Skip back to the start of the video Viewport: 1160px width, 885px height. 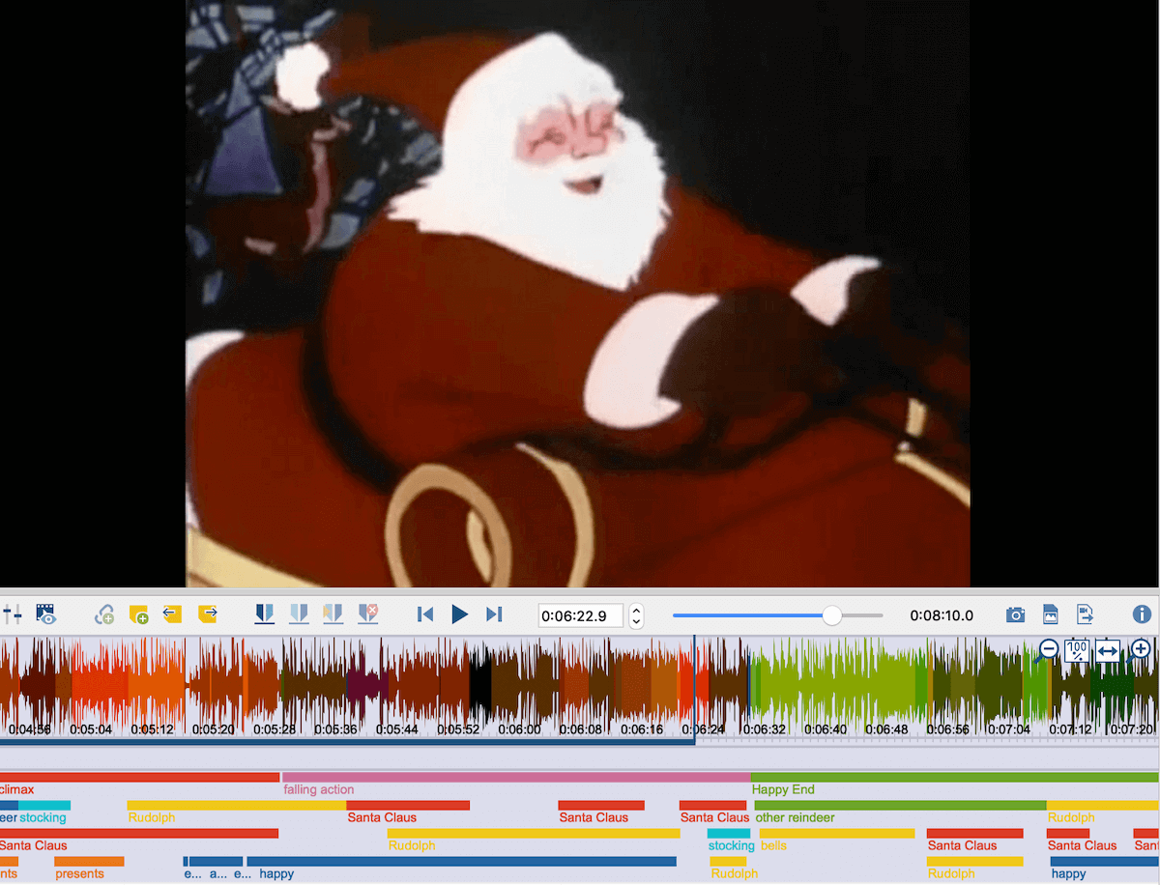pos(424,614)
